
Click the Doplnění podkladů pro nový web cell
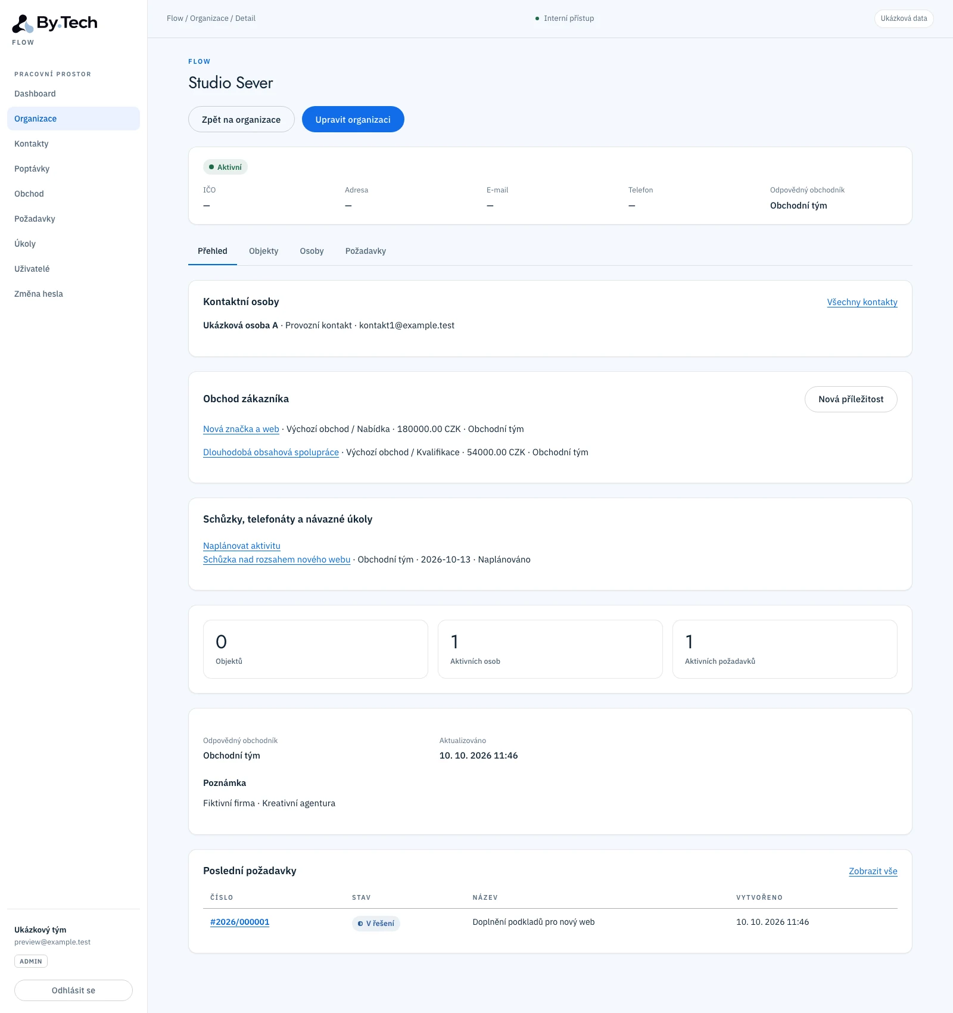(534, 922)
